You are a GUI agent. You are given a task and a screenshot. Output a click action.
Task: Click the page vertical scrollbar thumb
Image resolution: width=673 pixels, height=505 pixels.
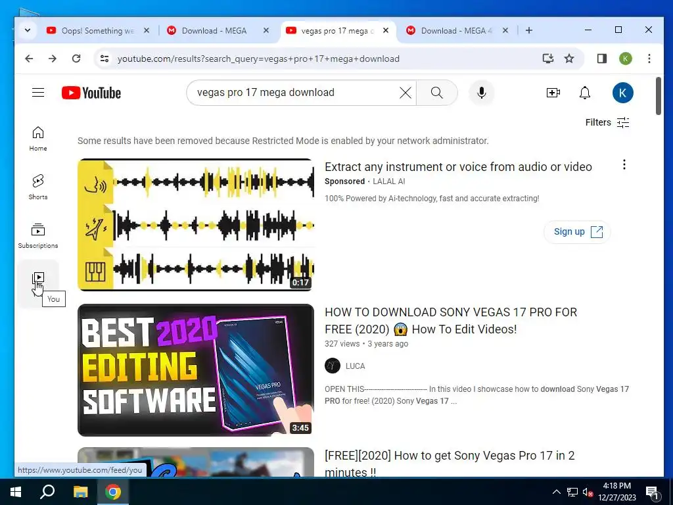(x=659, y=96)
